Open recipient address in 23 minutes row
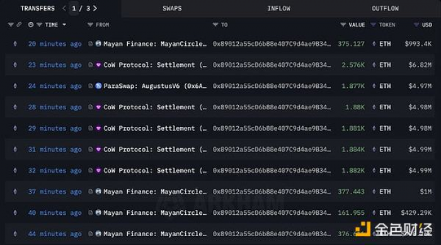Image resolution: width=441 pixels, height=245 pixels. (272, 65)
